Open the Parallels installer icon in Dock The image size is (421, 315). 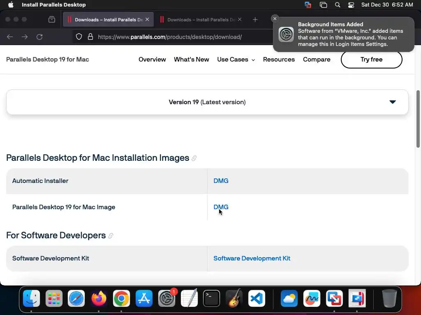tap(357, 299)
